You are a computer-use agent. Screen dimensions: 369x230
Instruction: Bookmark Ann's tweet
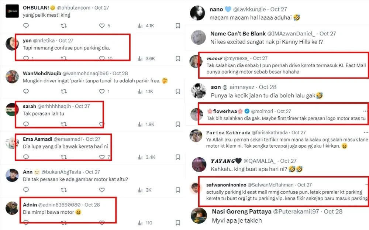[x=178, y=190]
